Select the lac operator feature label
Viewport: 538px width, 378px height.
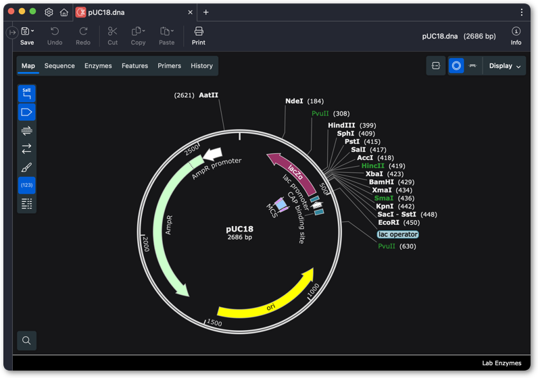(x=397, y=234)
